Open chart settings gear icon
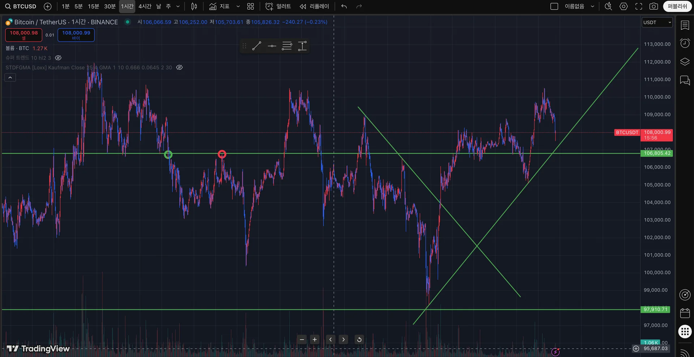This screenshot has height=357, width=694. 624,7
